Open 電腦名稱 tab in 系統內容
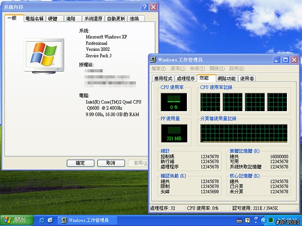This screenshot has width=302, height=226. click(34, 18)
